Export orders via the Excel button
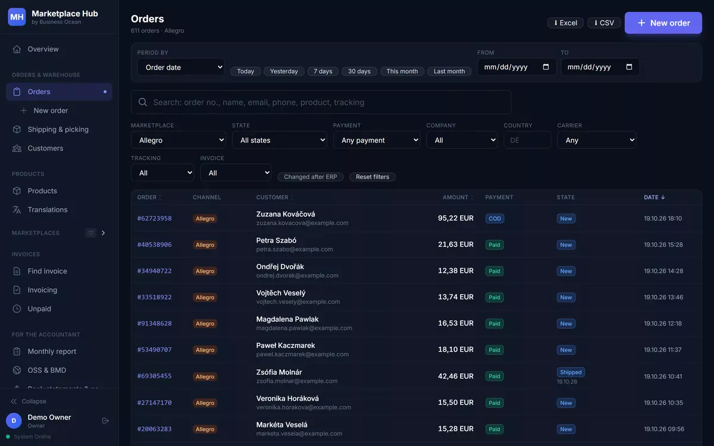Image resolution: width=714 pixels, height=446 pixels. click(x=565, y=23)
